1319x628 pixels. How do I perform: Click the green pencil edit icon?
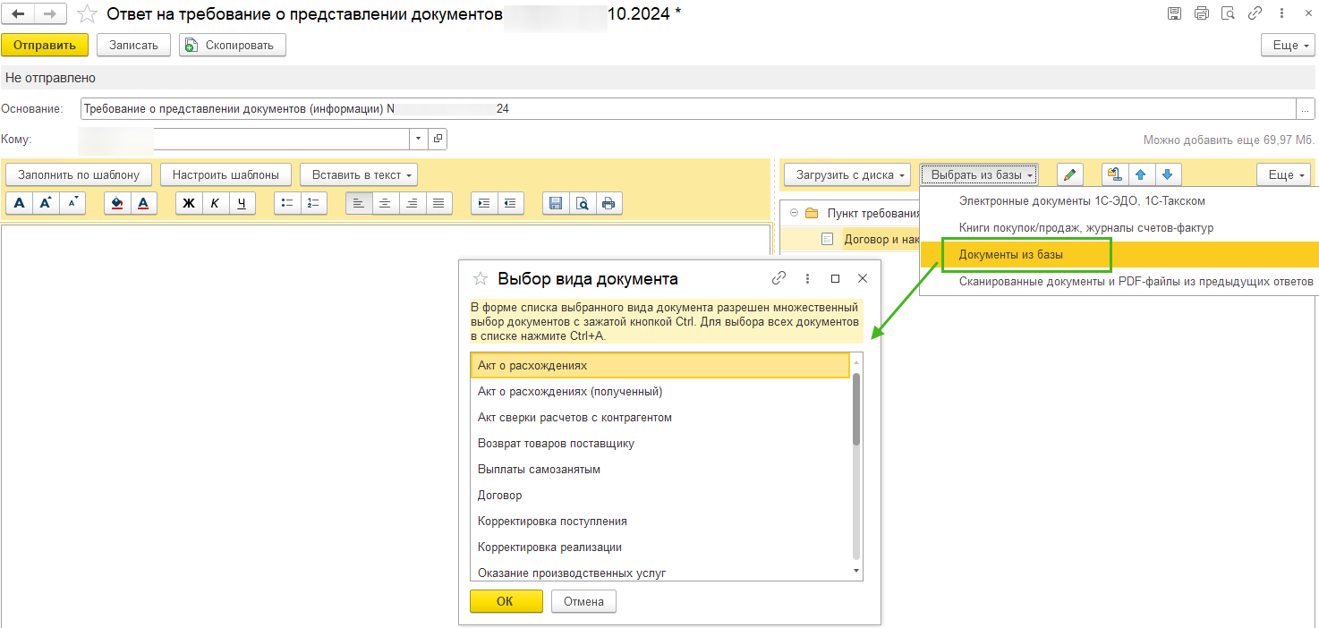[x=1070, y=174]
